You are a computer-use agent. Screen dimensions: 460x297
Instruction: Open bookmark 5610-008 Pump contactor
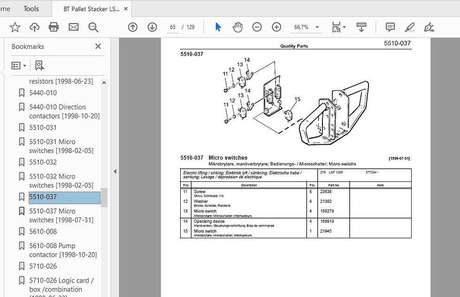(x=63, y=250)
